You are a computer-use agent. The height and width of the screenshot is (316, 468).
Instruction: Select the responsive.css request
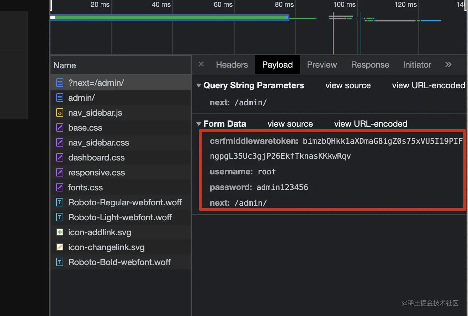pos(121,173)
